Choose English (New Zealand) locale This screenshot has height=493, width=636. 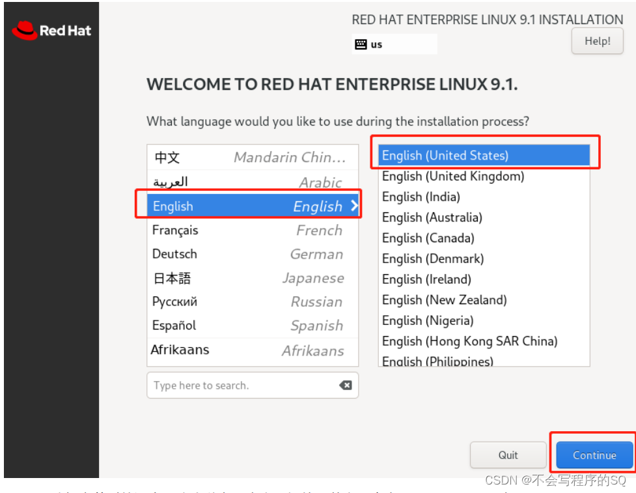pos(484,300)
